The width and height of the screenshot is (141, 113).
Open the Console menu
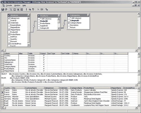point(9,5)
